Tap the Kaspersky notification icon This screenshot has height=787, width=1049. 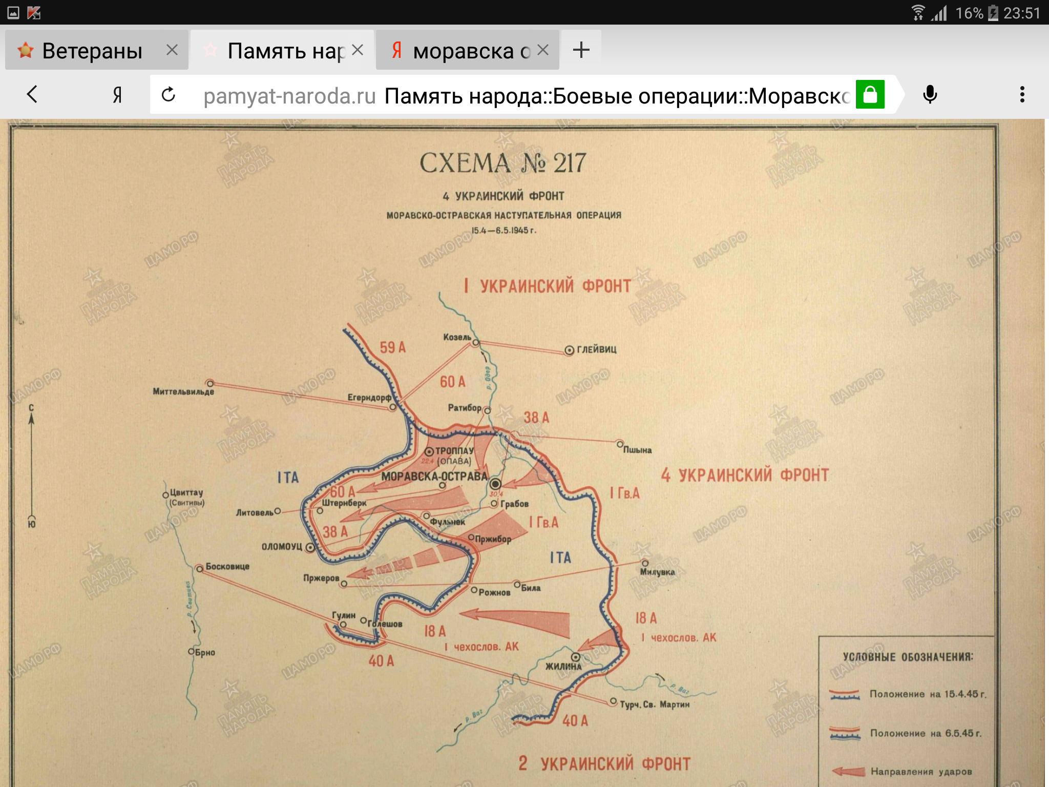click(x=34, y=13)
